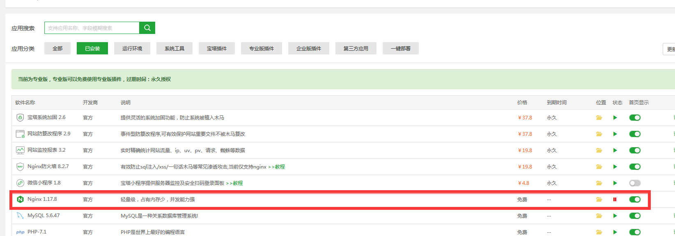The height and width of the screenshot is (236, 675).
Task: Open folder location for 宝塔系统加固 2.6
Action: pyautogui.click(x=599, y=118)
